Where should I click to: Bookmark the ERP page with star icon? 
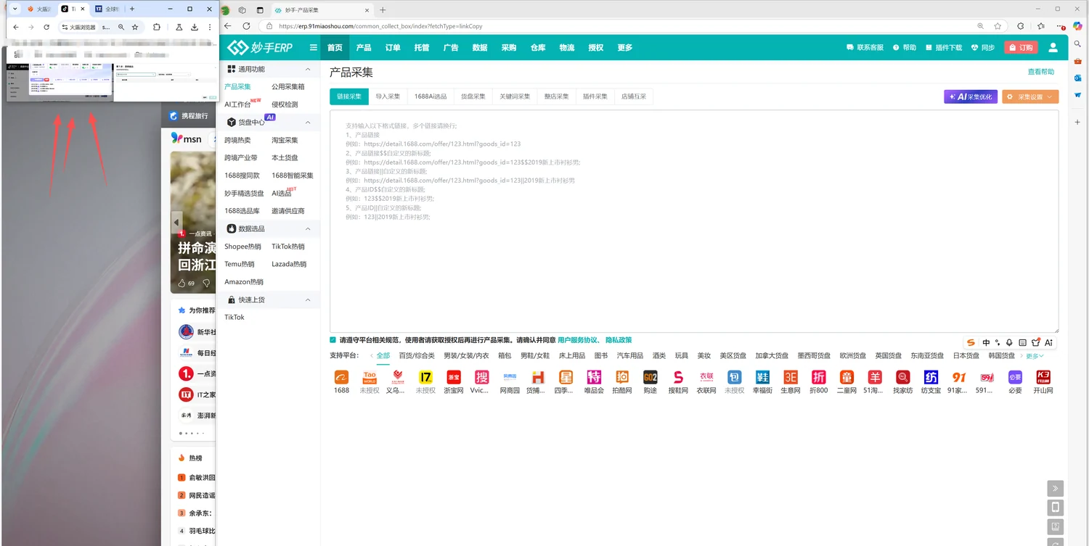998,26
